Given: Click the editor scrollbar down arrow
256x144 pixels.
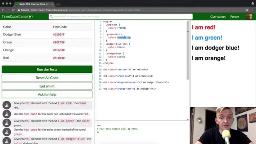Looking at the screenshot, I should tap(188, 119).
